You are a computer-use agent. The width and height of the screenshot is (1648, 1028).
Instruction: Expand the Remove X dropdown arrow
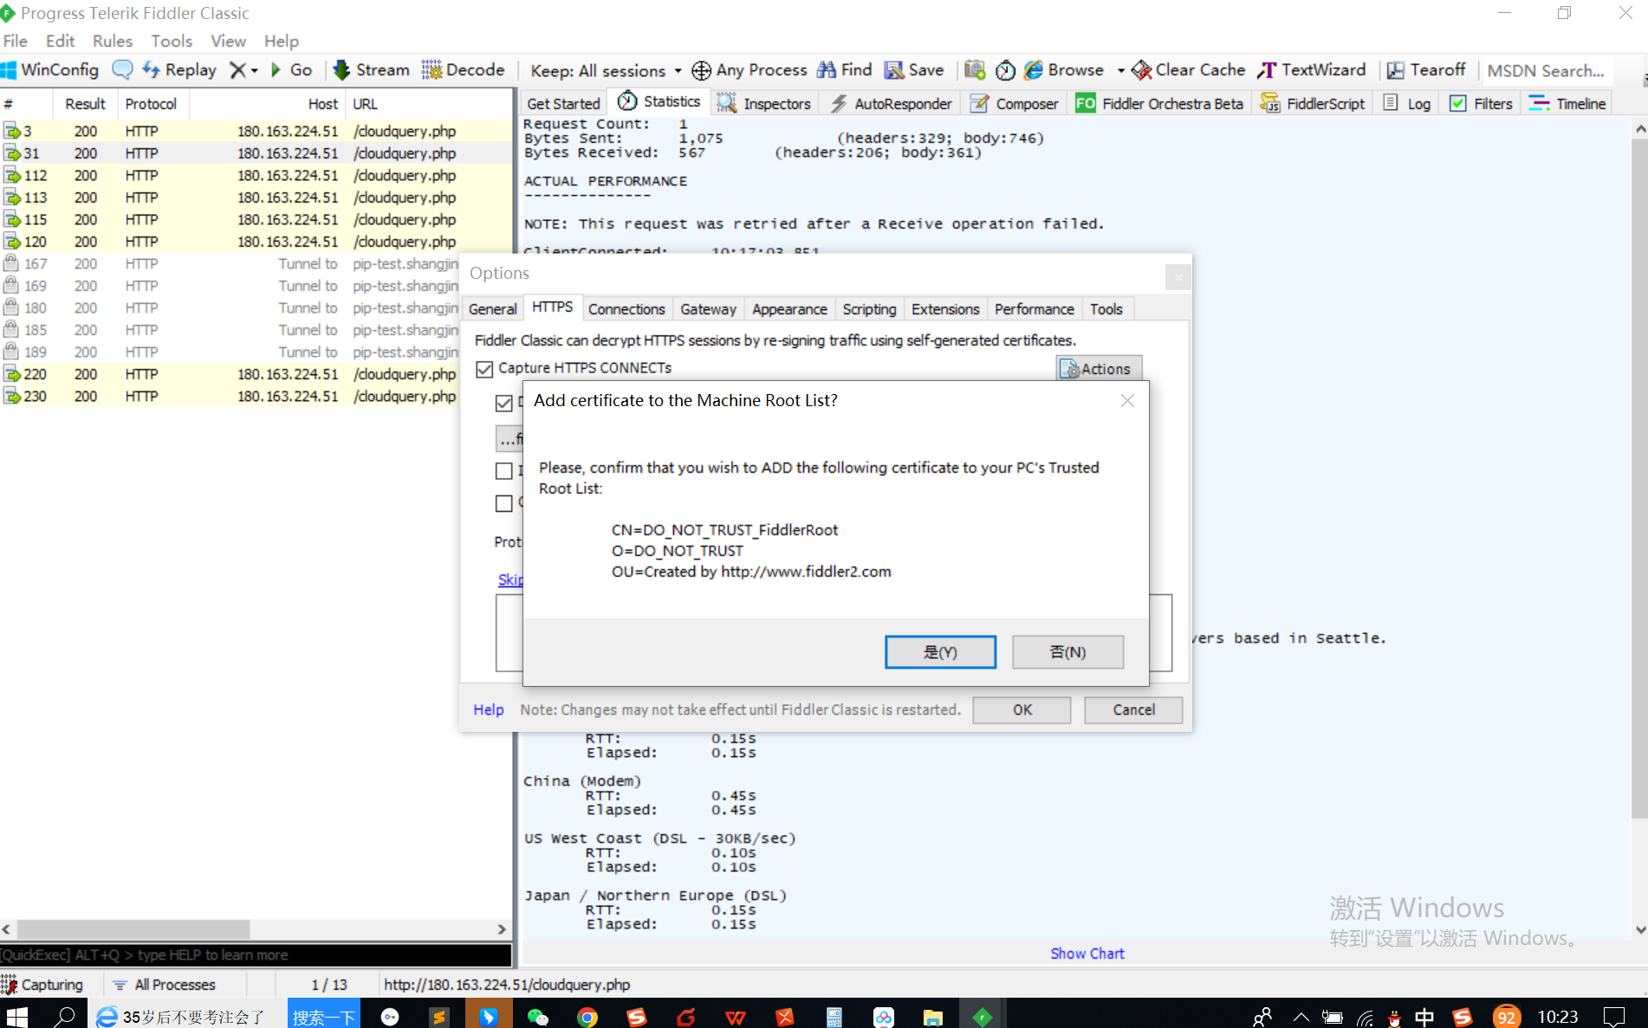pyautogui.click(x=255, y=71)
